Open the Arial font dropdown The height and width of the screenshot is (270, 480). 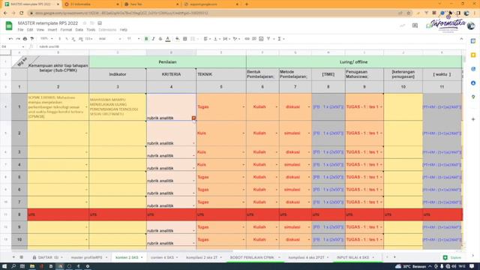[110, 39]
